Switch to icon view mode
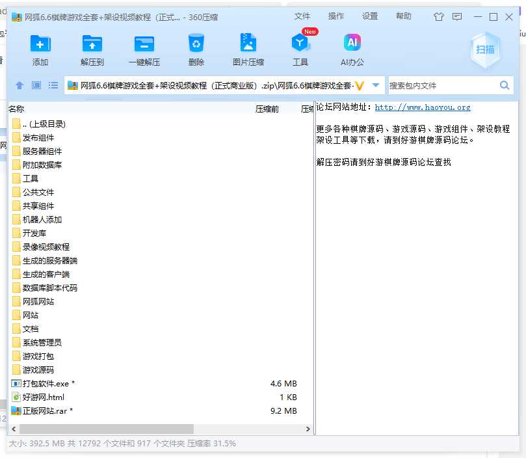The image size is (526, 458). tap(36, 85)
